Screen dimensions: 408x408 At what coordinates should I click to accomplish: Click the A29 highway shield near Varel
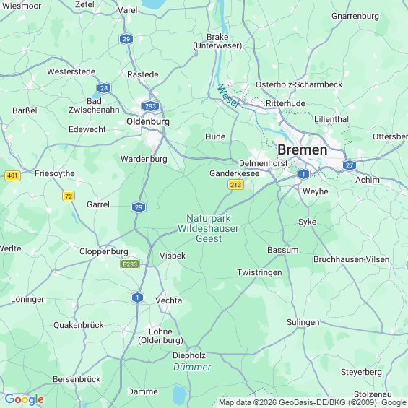click(126, 39)
